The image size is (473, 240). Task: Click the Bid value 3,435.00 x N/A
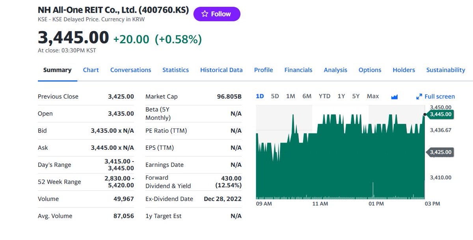click(112, 130)
